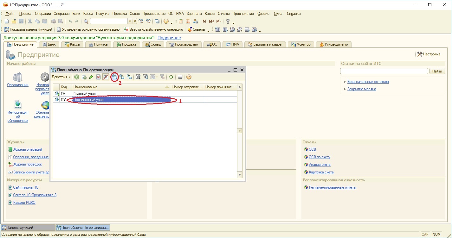Open help icon in exchange plan window
Screen dimensions: 452x238
tap(189, 77)
